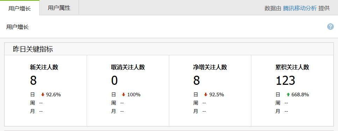Image resolution: width=338 pixels, height=131 pixels.
Task: Click the 净增关注人数 label
Action: (x=210, y=67)
